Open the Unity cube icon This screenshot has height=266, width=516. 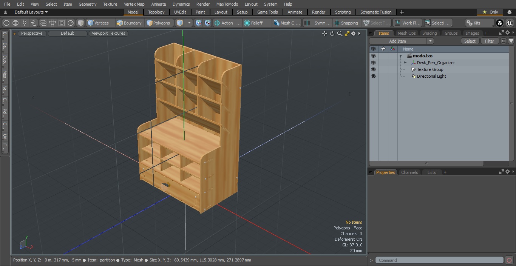click(x=500, y=23)
